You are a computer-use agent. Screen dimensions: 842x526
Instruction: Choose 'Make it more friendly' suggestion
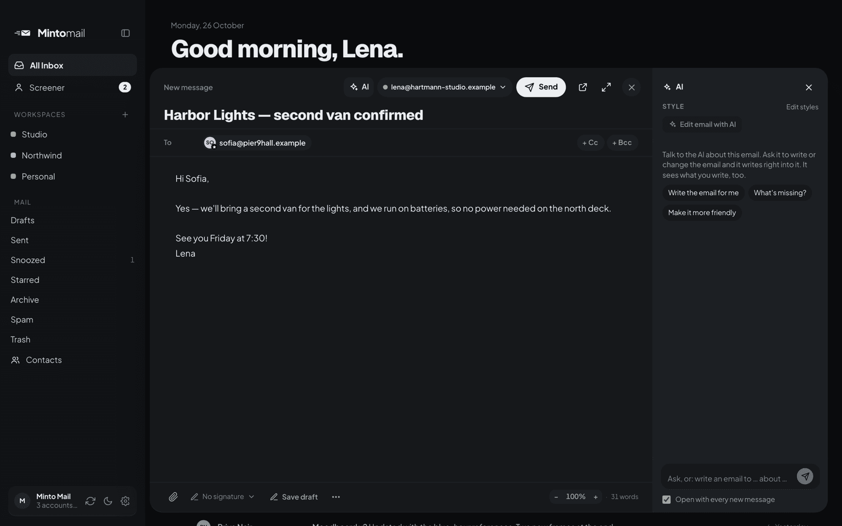click(702, 213)
